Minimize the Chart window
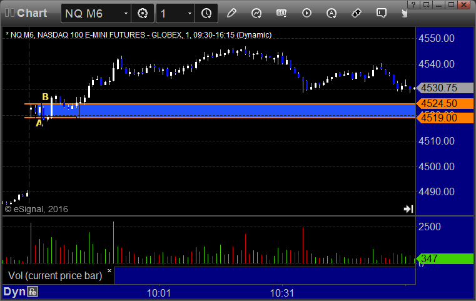This screenshot has width=476, height=301. [438, 4]
